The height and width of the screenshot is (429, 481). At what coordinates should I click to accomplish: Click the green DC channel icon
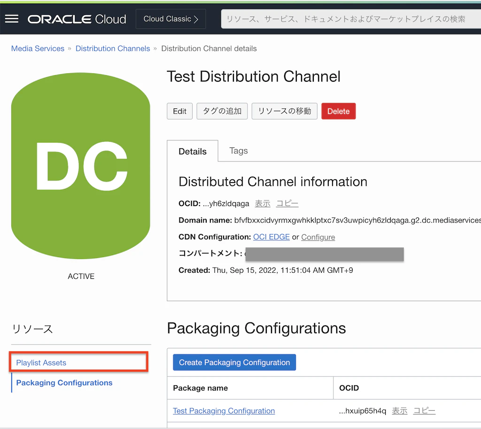(81, 166)
